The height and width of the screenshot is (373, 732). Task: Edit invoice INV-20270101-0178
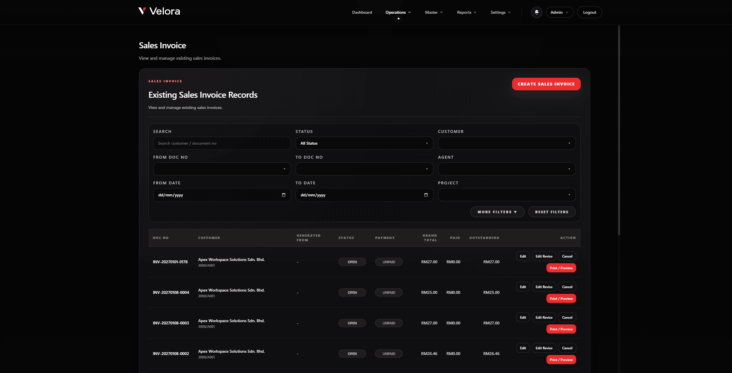[x=523, y=256]
